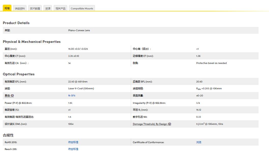Select the Plano-Convex Lens type value

[x=80, y=30]
